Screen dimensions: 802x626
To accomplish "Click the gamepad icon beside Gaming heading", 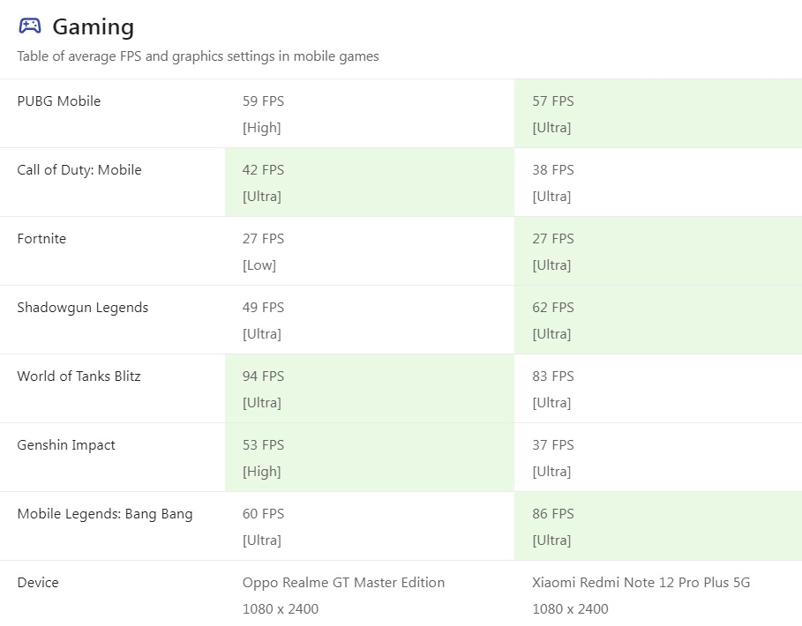I will pyautogui.click(x=29, y=26).
